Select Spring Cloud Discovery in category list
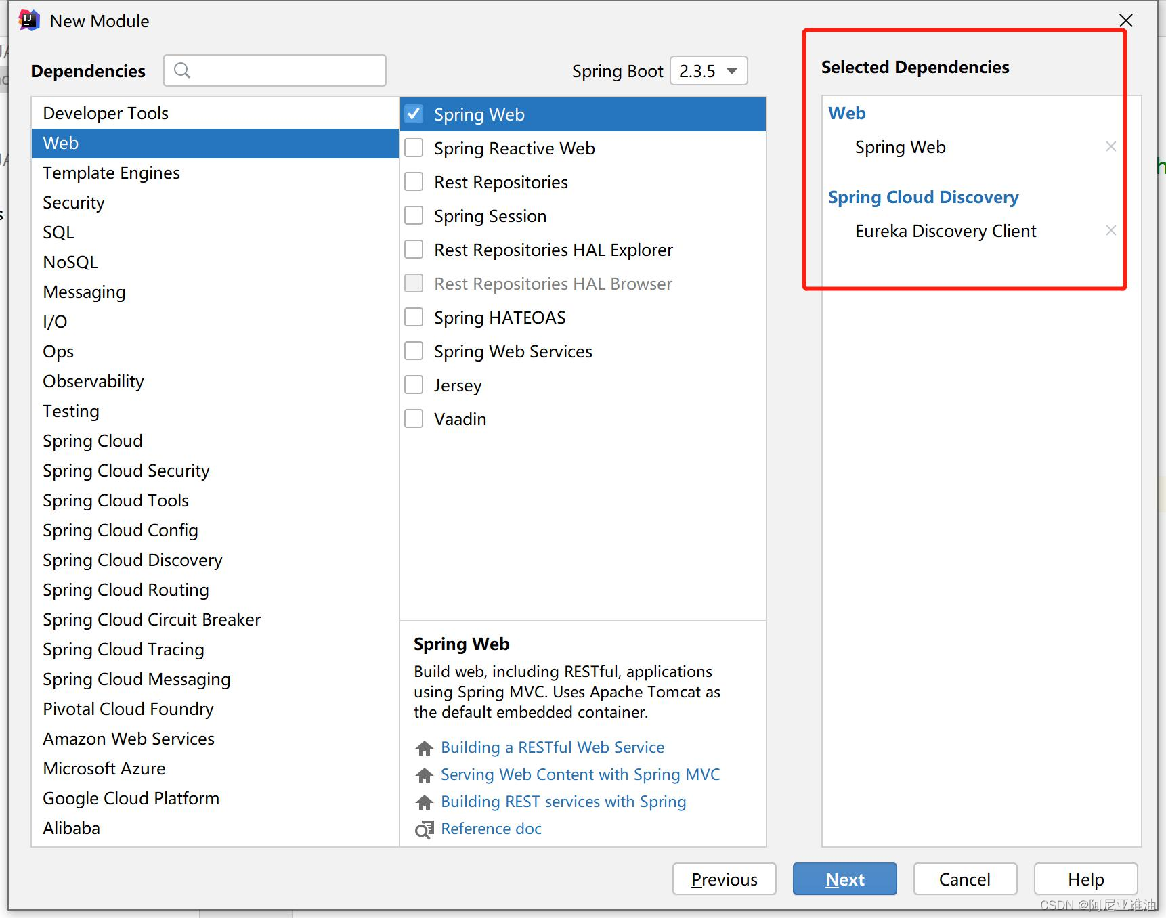 [215, 560]
